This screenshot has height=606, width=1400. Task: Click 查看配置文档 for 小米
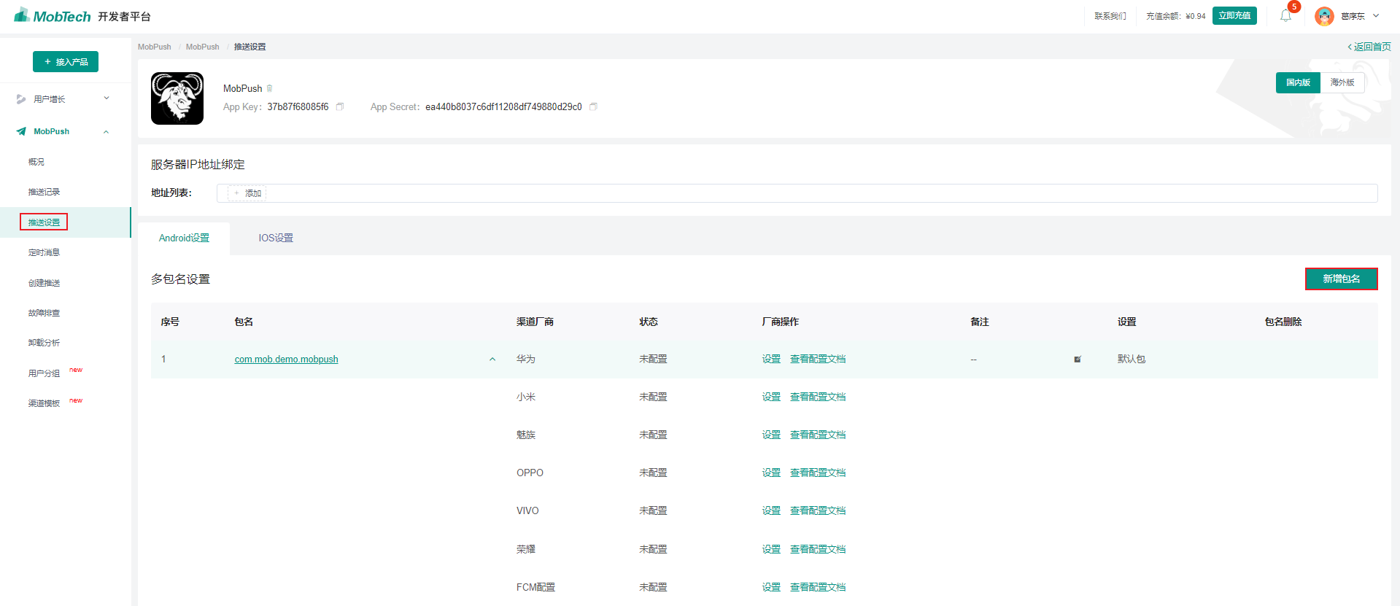[818, 397]
